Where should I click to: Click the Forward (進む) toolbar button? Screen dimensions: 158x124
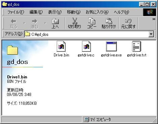coord(34,24)
